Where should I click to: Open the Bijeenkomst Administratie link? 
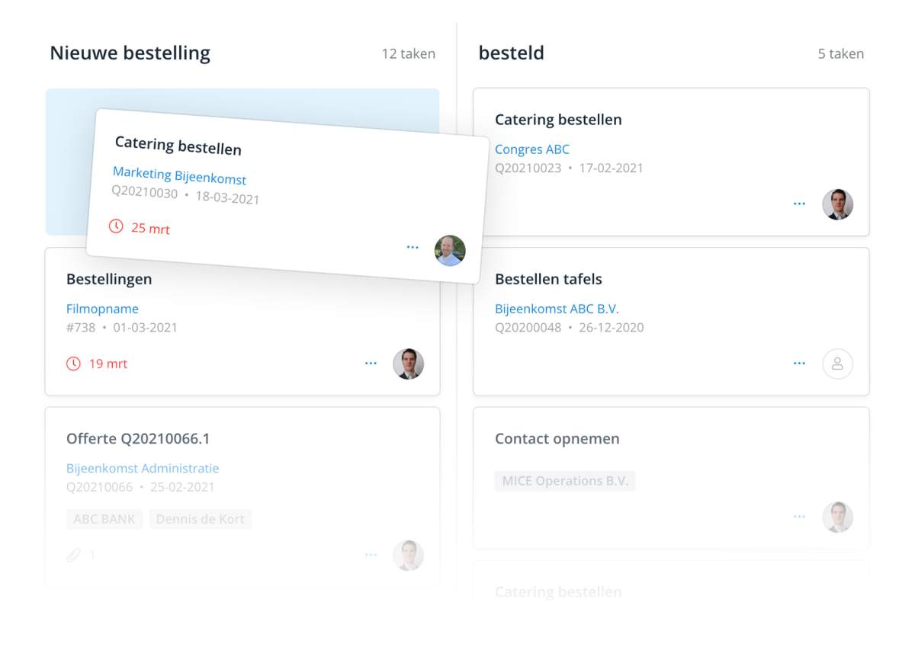click(143, 468)
